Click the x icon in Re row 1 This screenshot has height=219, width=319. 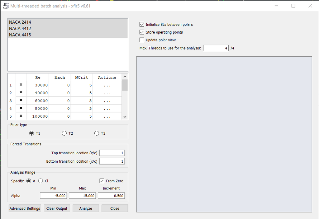point(21,85)
